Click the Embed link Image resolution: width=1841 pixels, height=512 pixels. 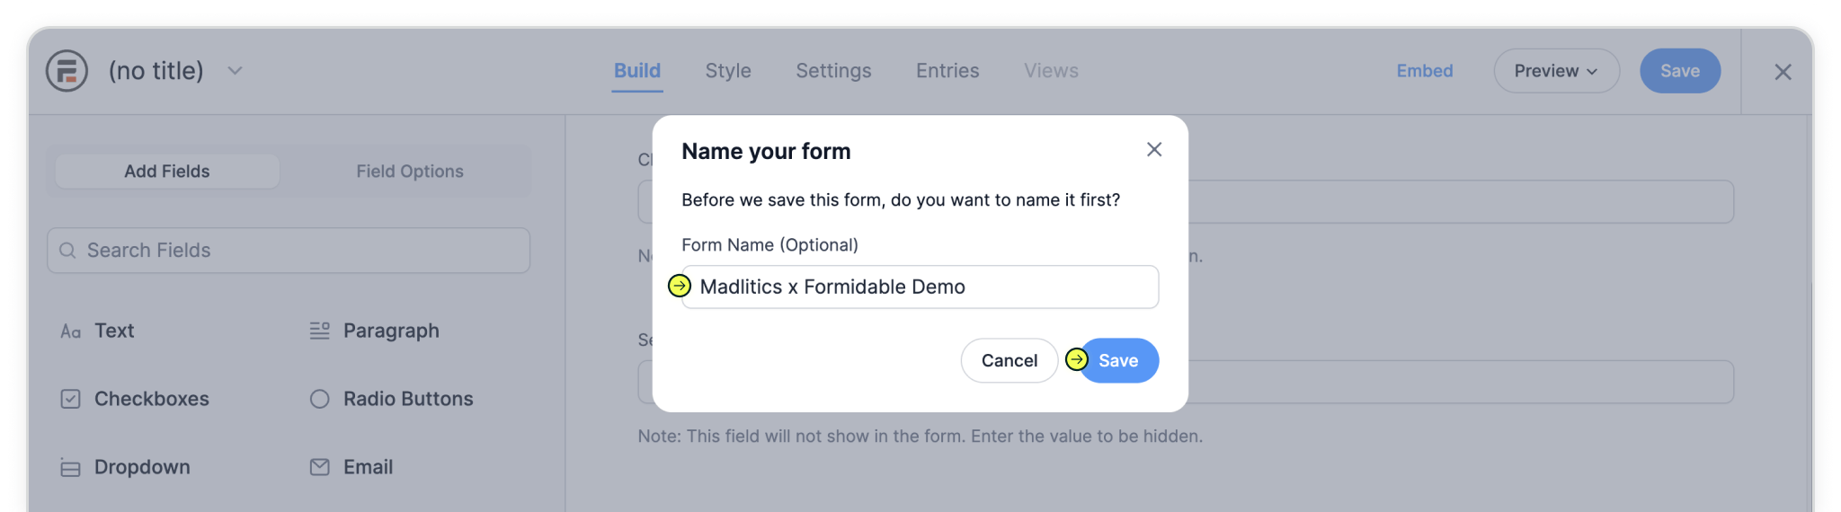tap(1424, 71)
